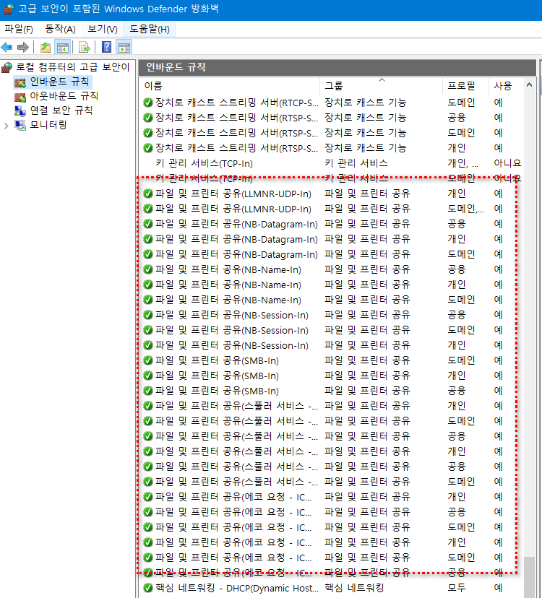
Task: Click the export list toolbar icon
Action: tap(85, 48)
